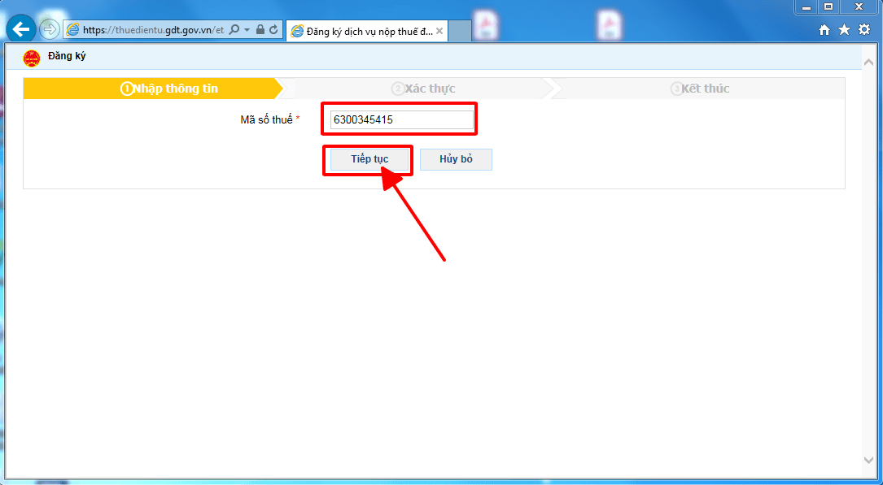This screenshot has height=485, width=883.
Task: Click the browser Back arrow button
Action: [20, 30]
